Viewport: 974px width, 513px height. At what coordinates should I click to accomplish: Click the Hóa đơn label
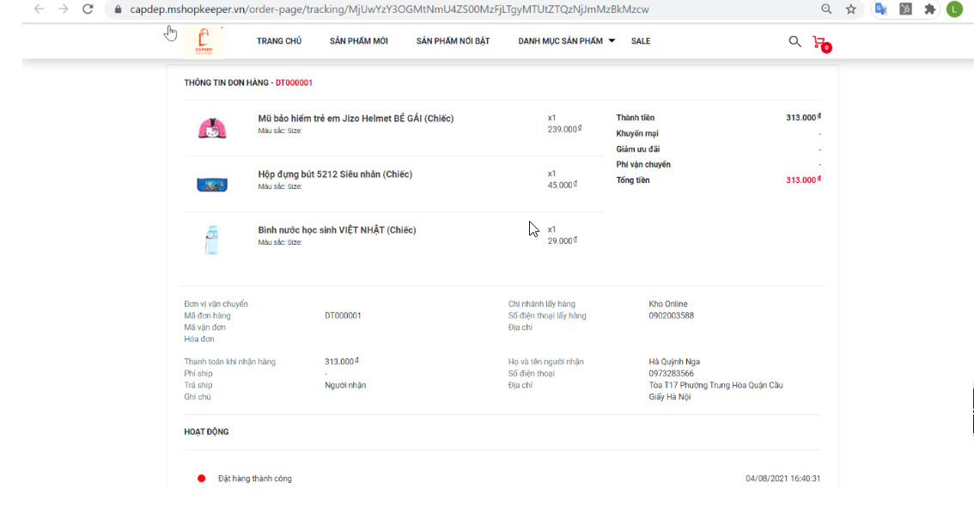tap(198, 339)
